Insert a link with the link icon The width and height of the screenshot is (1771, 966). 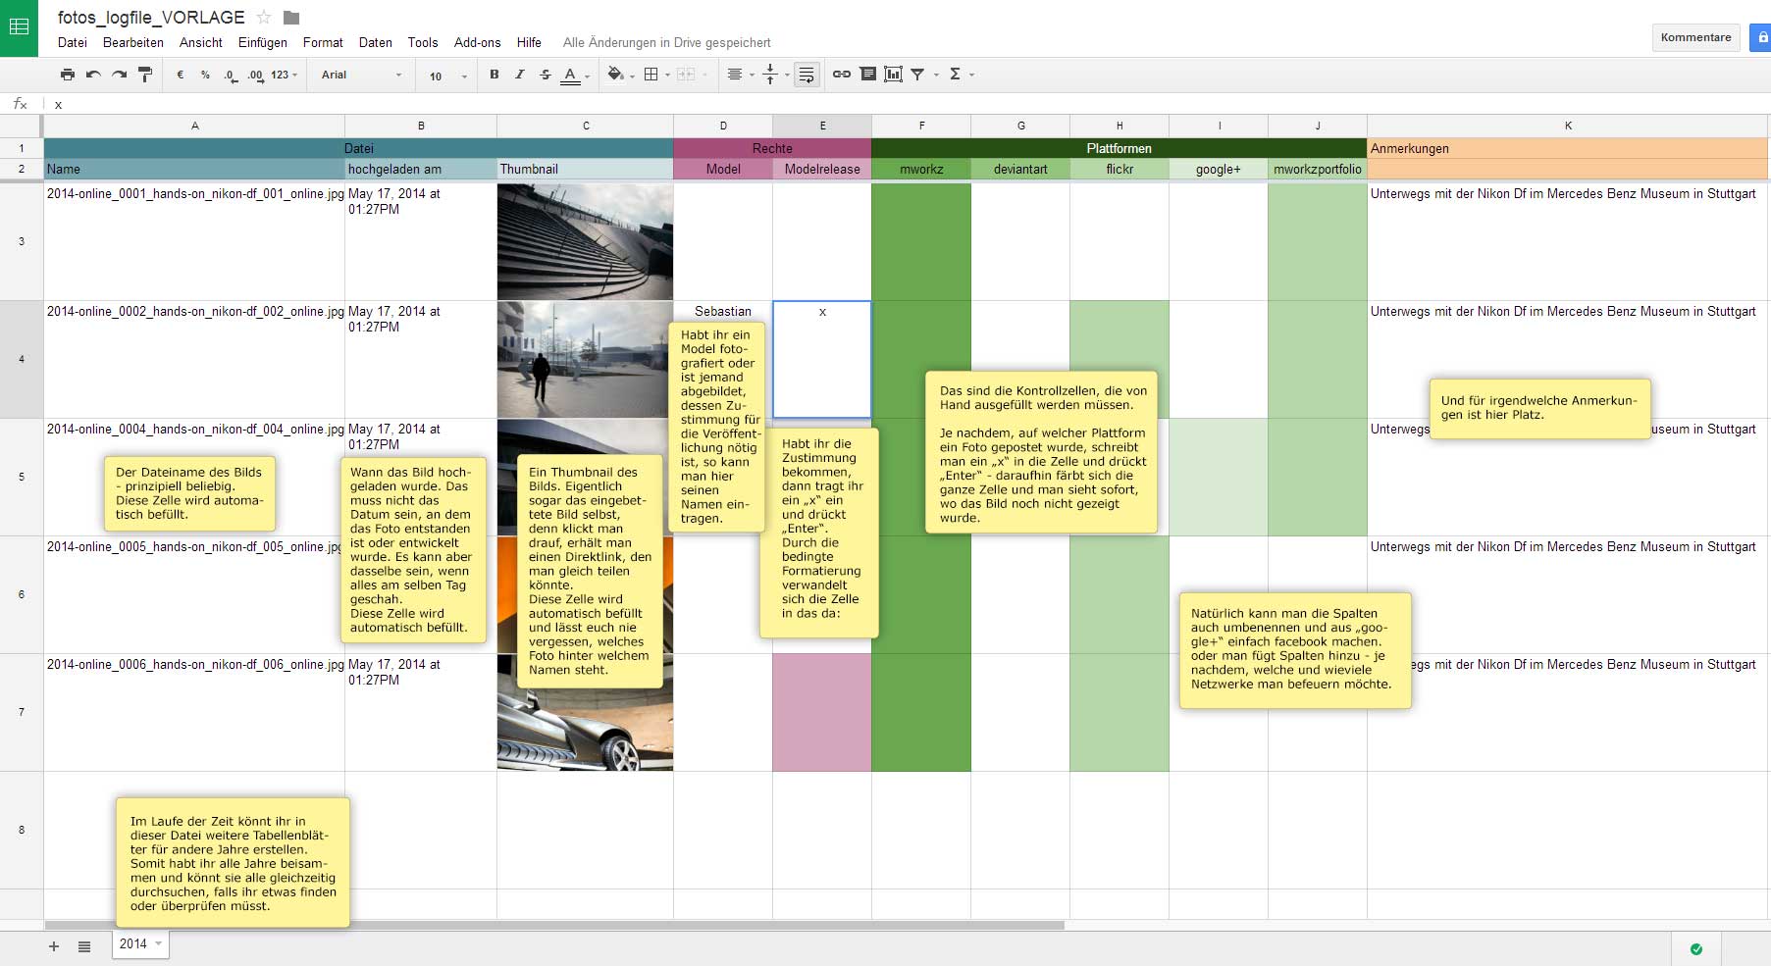[x=842, y=75]
